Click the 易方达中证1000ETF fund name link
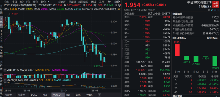The height and width of the screenshot is (97, 220). (x=159, y=14)
